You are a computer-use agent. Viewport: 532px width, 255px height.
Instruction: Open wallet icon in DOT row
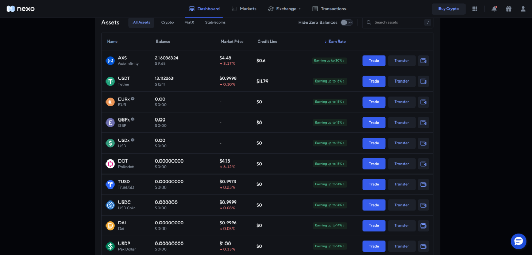(423, 164)
